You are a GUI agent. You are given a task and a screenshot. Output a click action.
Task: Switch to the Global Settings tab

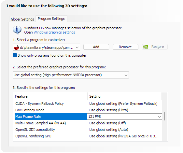pos(22,19)
